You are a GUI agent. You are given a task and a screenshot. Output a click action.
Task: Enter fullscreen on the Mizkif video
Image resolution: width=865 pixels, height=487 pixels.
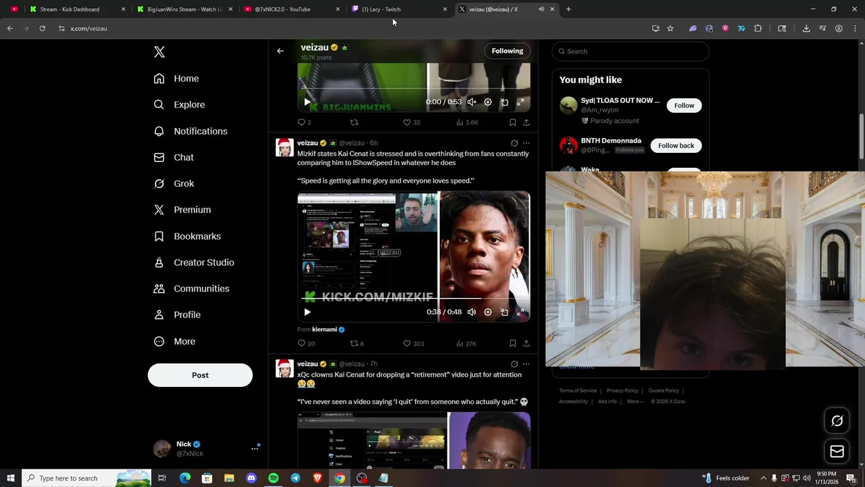[x=520, y=312]
